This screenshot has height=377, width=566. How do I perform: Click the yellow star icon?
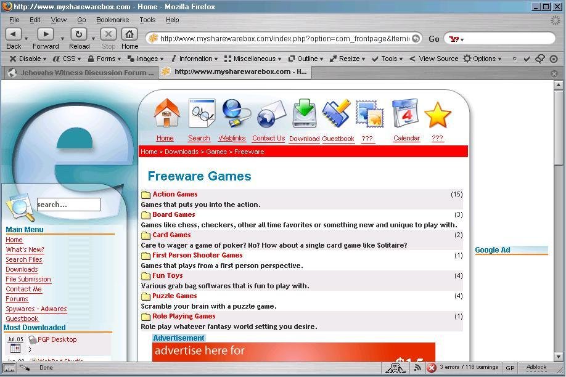438,115
